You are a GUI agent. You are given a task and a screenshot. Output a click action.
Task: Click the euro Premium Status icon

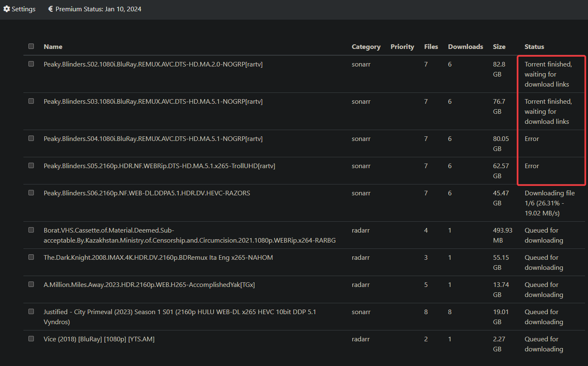point(50,9)
